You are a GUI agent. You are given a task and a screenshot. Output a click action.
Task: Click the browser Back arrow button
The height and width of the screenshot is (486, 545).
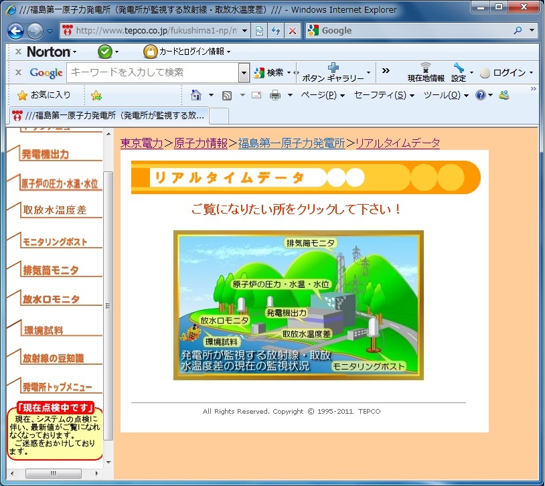click(x=15, y=31)
